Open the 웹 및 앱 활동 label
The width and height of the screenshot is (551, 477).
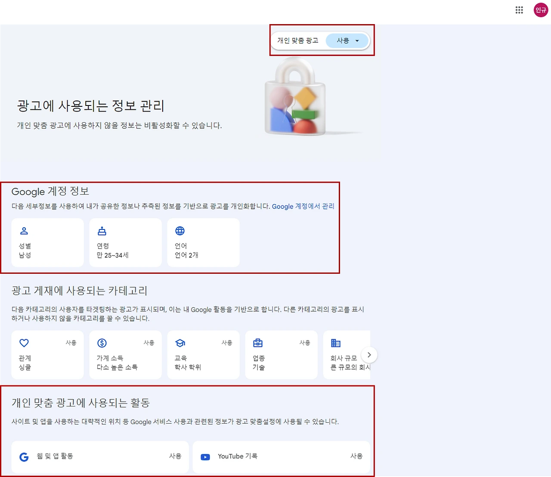[x=55, y=456]
